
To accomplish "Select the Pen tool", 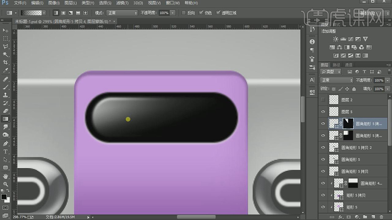I will [x=5, y=144].
